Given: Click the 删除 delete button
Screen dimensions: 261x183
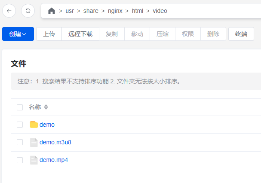Looking at the screenshot, I should [213, 34].
